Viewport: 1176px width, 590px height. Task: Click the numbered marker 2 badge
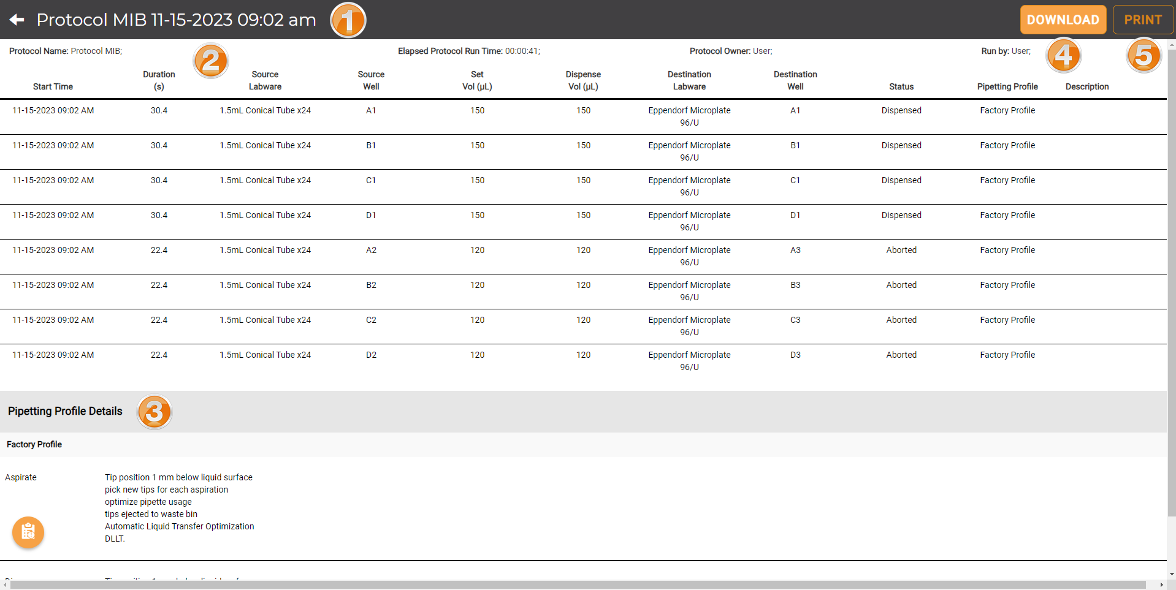tap(210, 61)
